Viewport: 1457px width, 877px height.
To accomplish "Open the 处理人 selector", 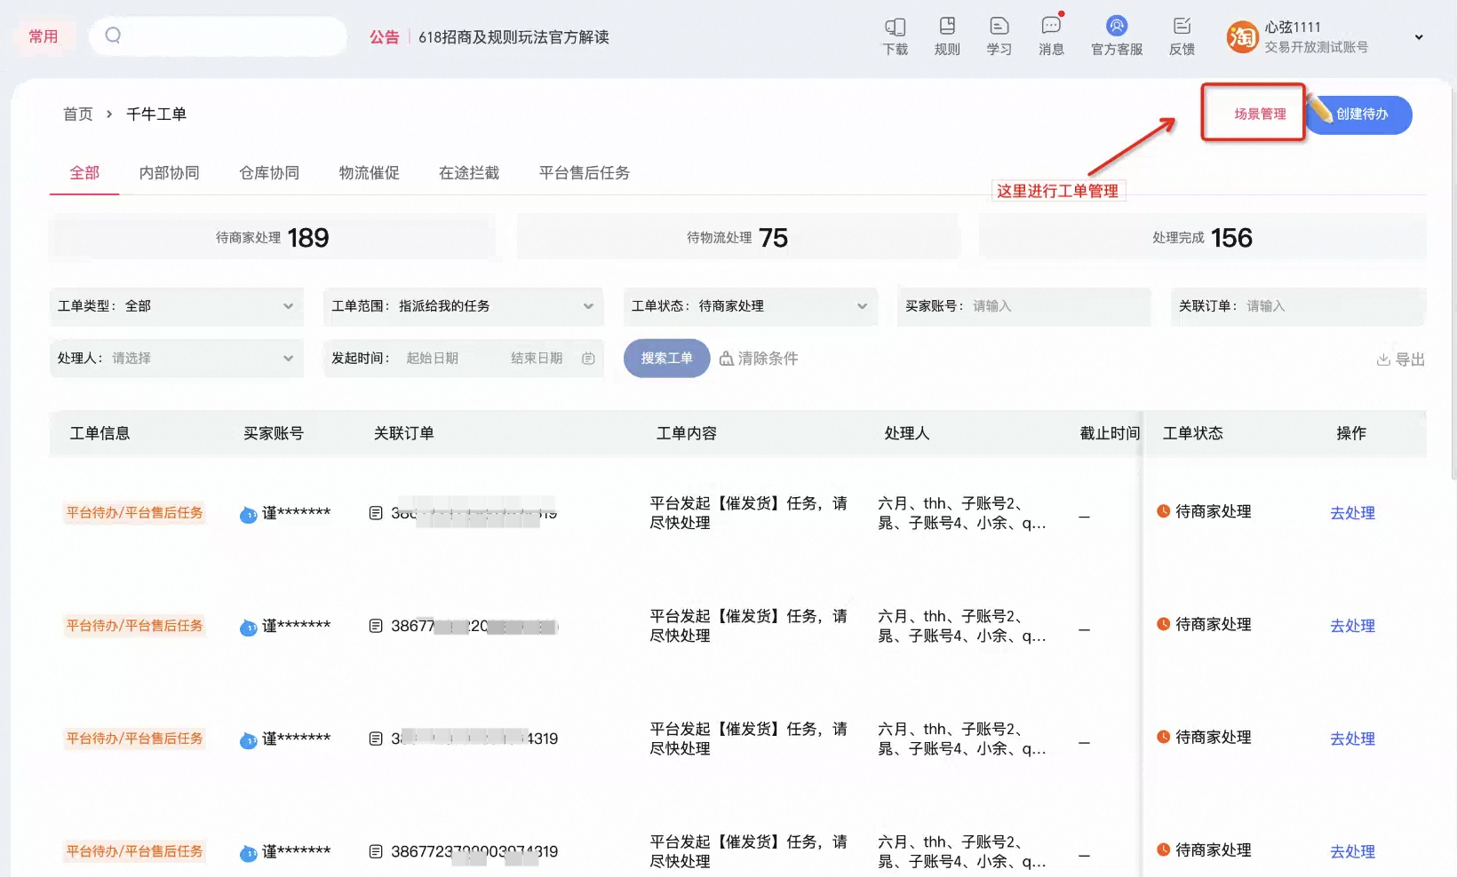I will click(x=177, y=359).
